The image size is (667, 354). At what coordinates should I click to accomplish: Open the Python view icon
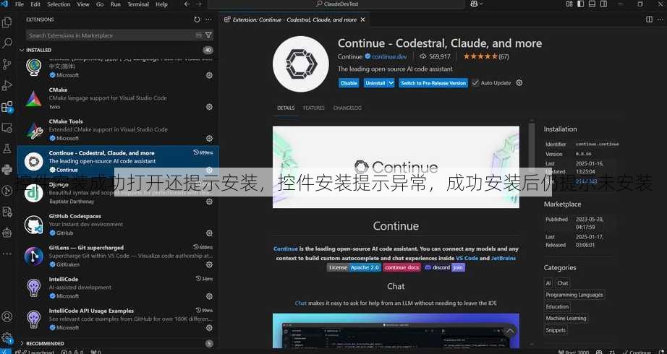tap(7, 170)
